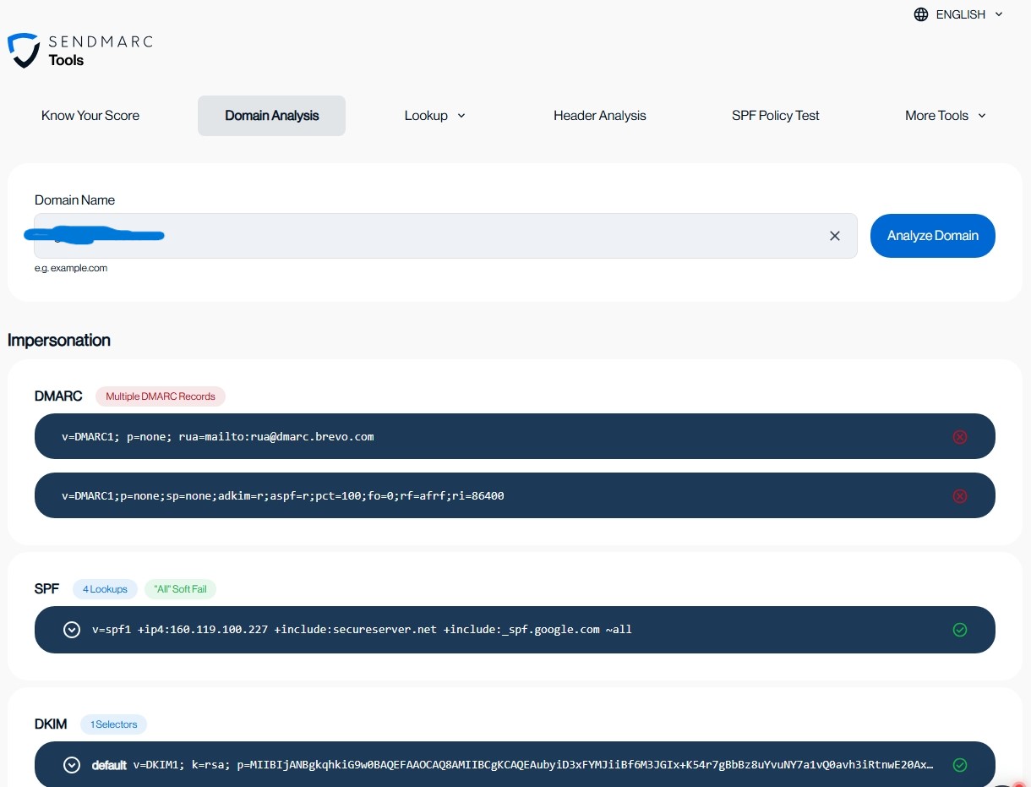
Task: Click red error icon on brevo DMARC record
Action: 959,437
